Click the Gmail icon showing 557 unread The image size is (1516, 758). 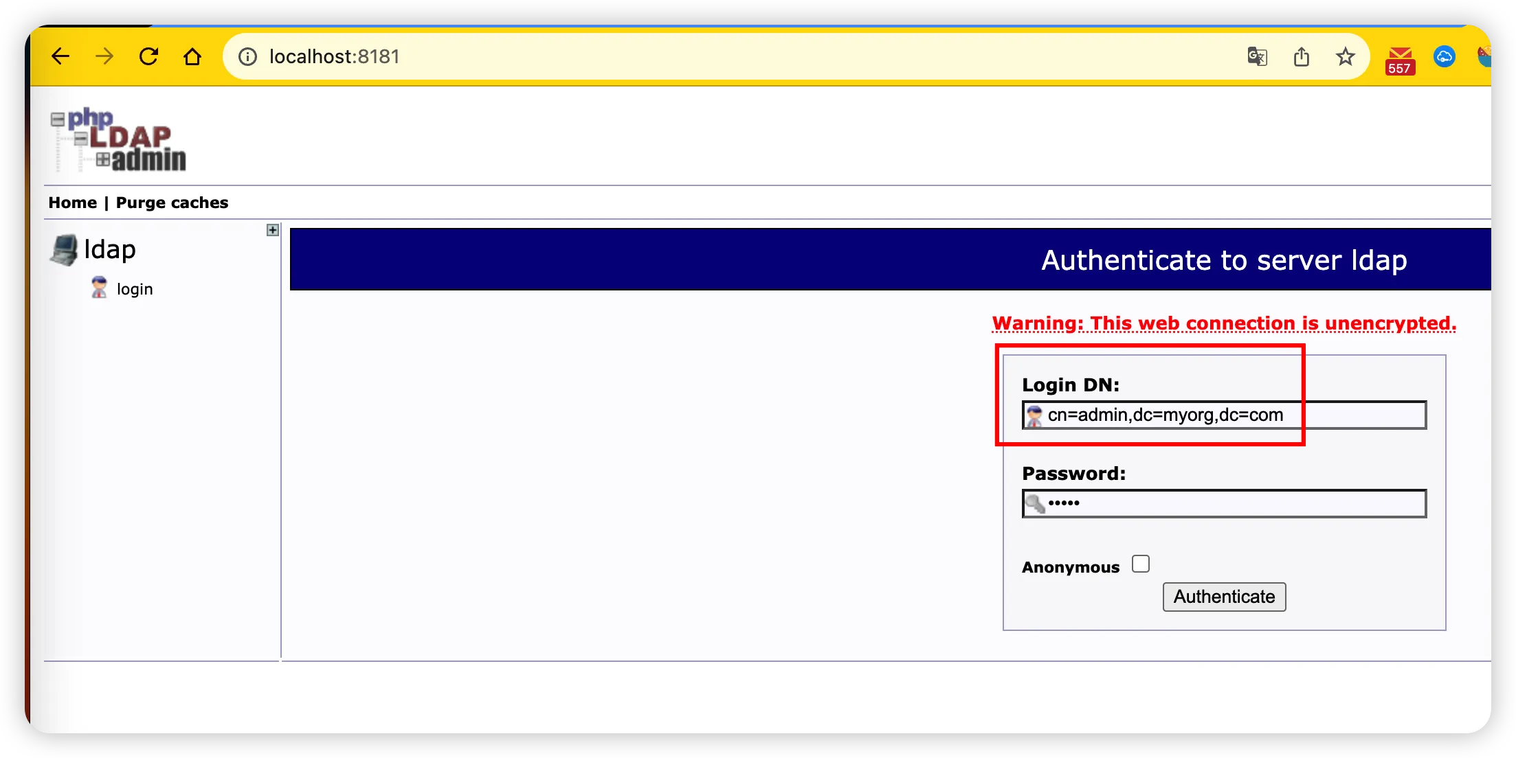(x=1399, y=57)
